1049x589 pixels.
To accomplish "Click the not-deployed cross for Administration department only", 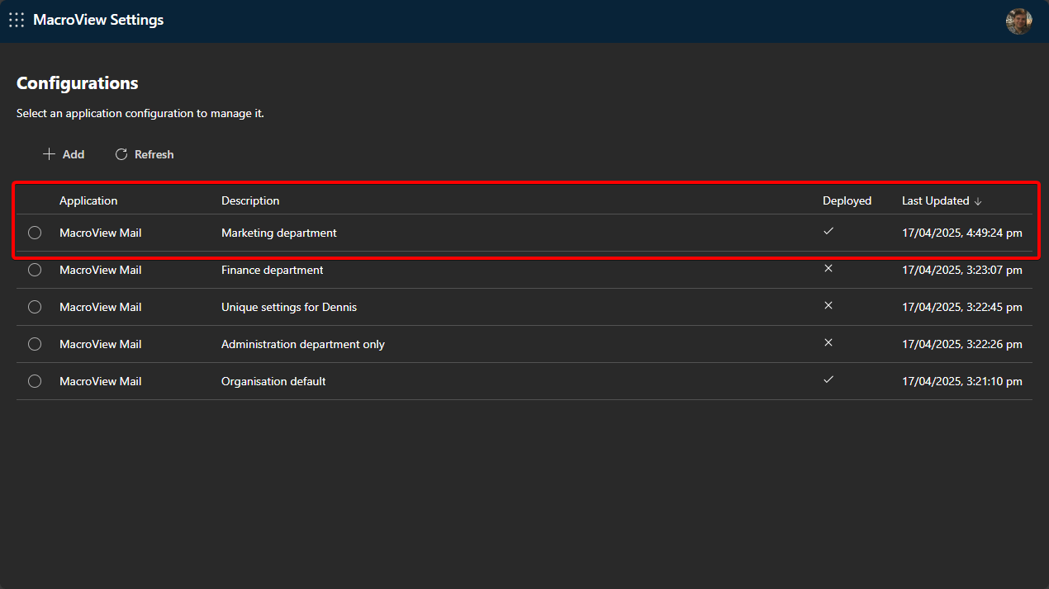I will [x=828, y=342].
